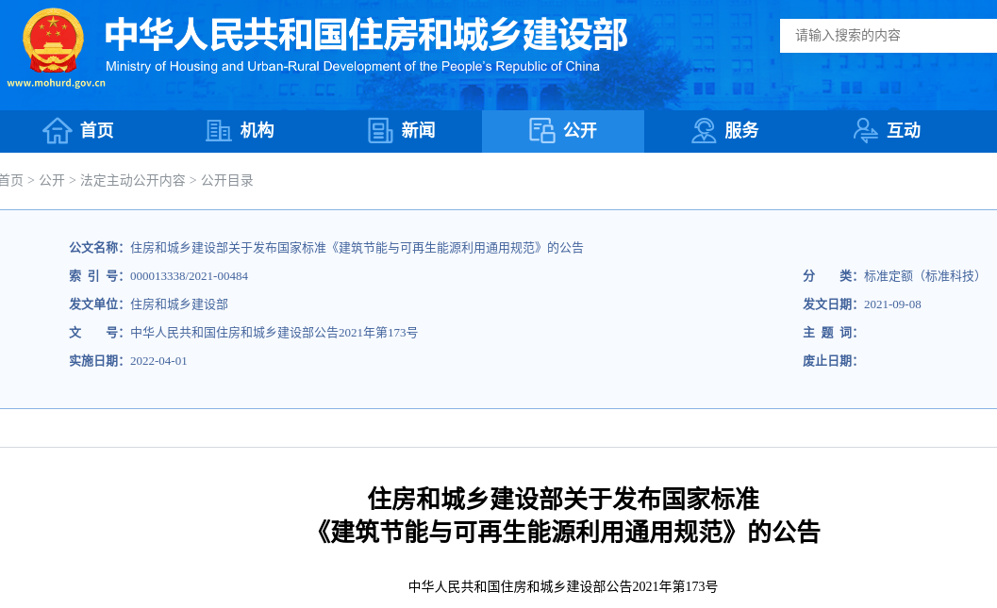Screen dimensions: 997x608
Task: Click the 公开 breadcrumb link
Action: coord(52,180)
